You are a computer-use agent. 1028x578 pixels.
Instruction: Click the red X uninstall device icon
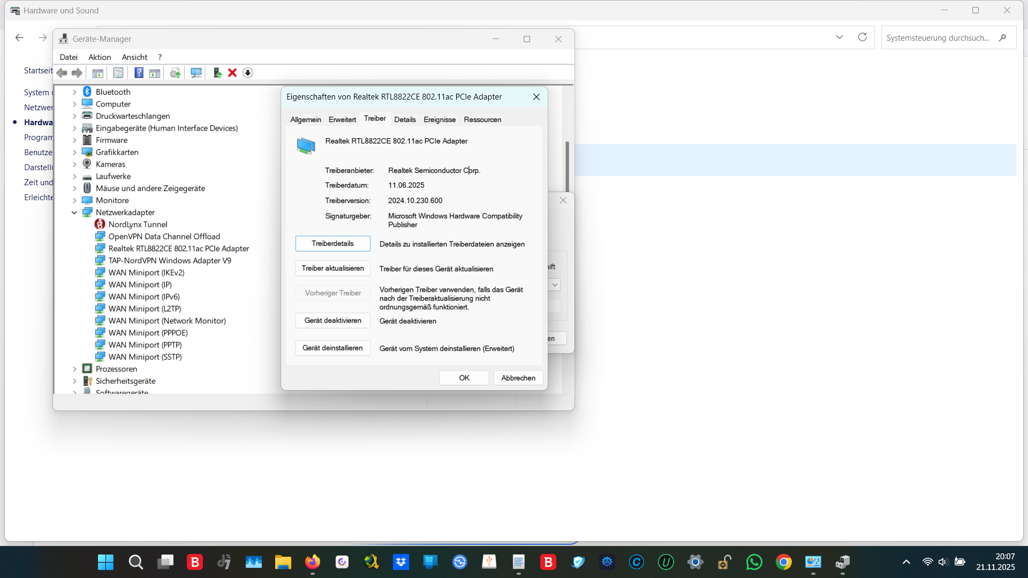point(232,73)
